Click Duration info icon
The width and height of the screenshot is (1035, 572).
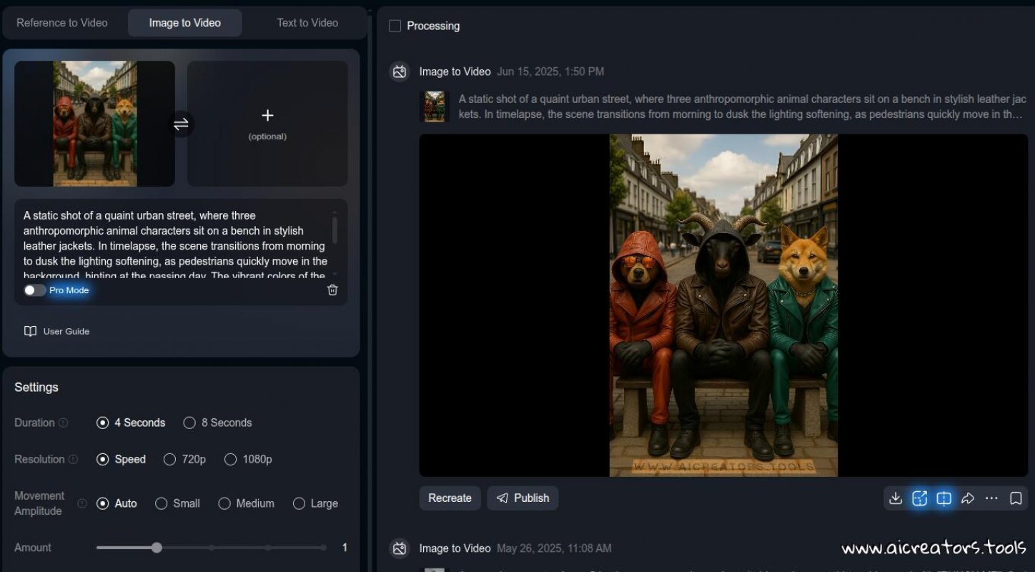tap(63, 423)
